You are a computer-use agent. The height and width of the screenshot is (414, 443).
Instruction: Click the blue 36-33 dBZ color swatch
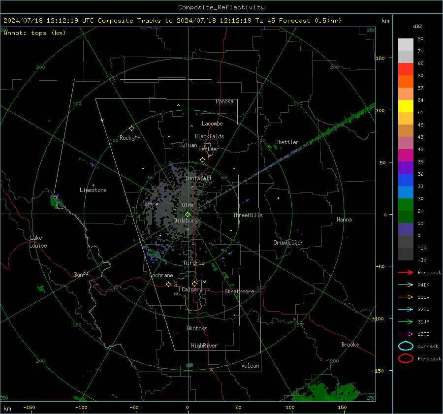click(x=406, y=180)
